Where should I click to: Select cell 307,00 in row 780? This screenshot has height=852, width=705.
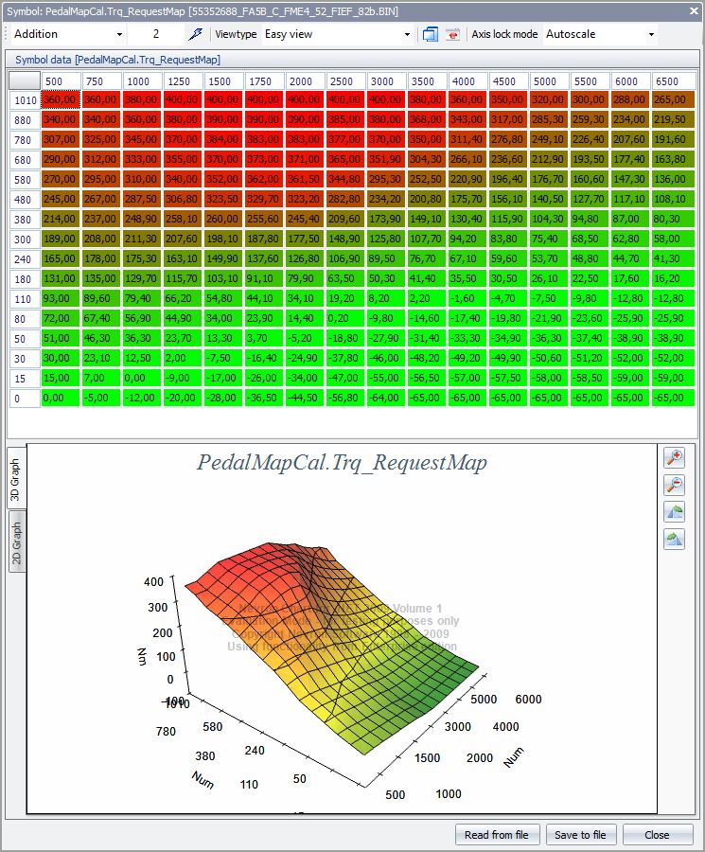61,140
